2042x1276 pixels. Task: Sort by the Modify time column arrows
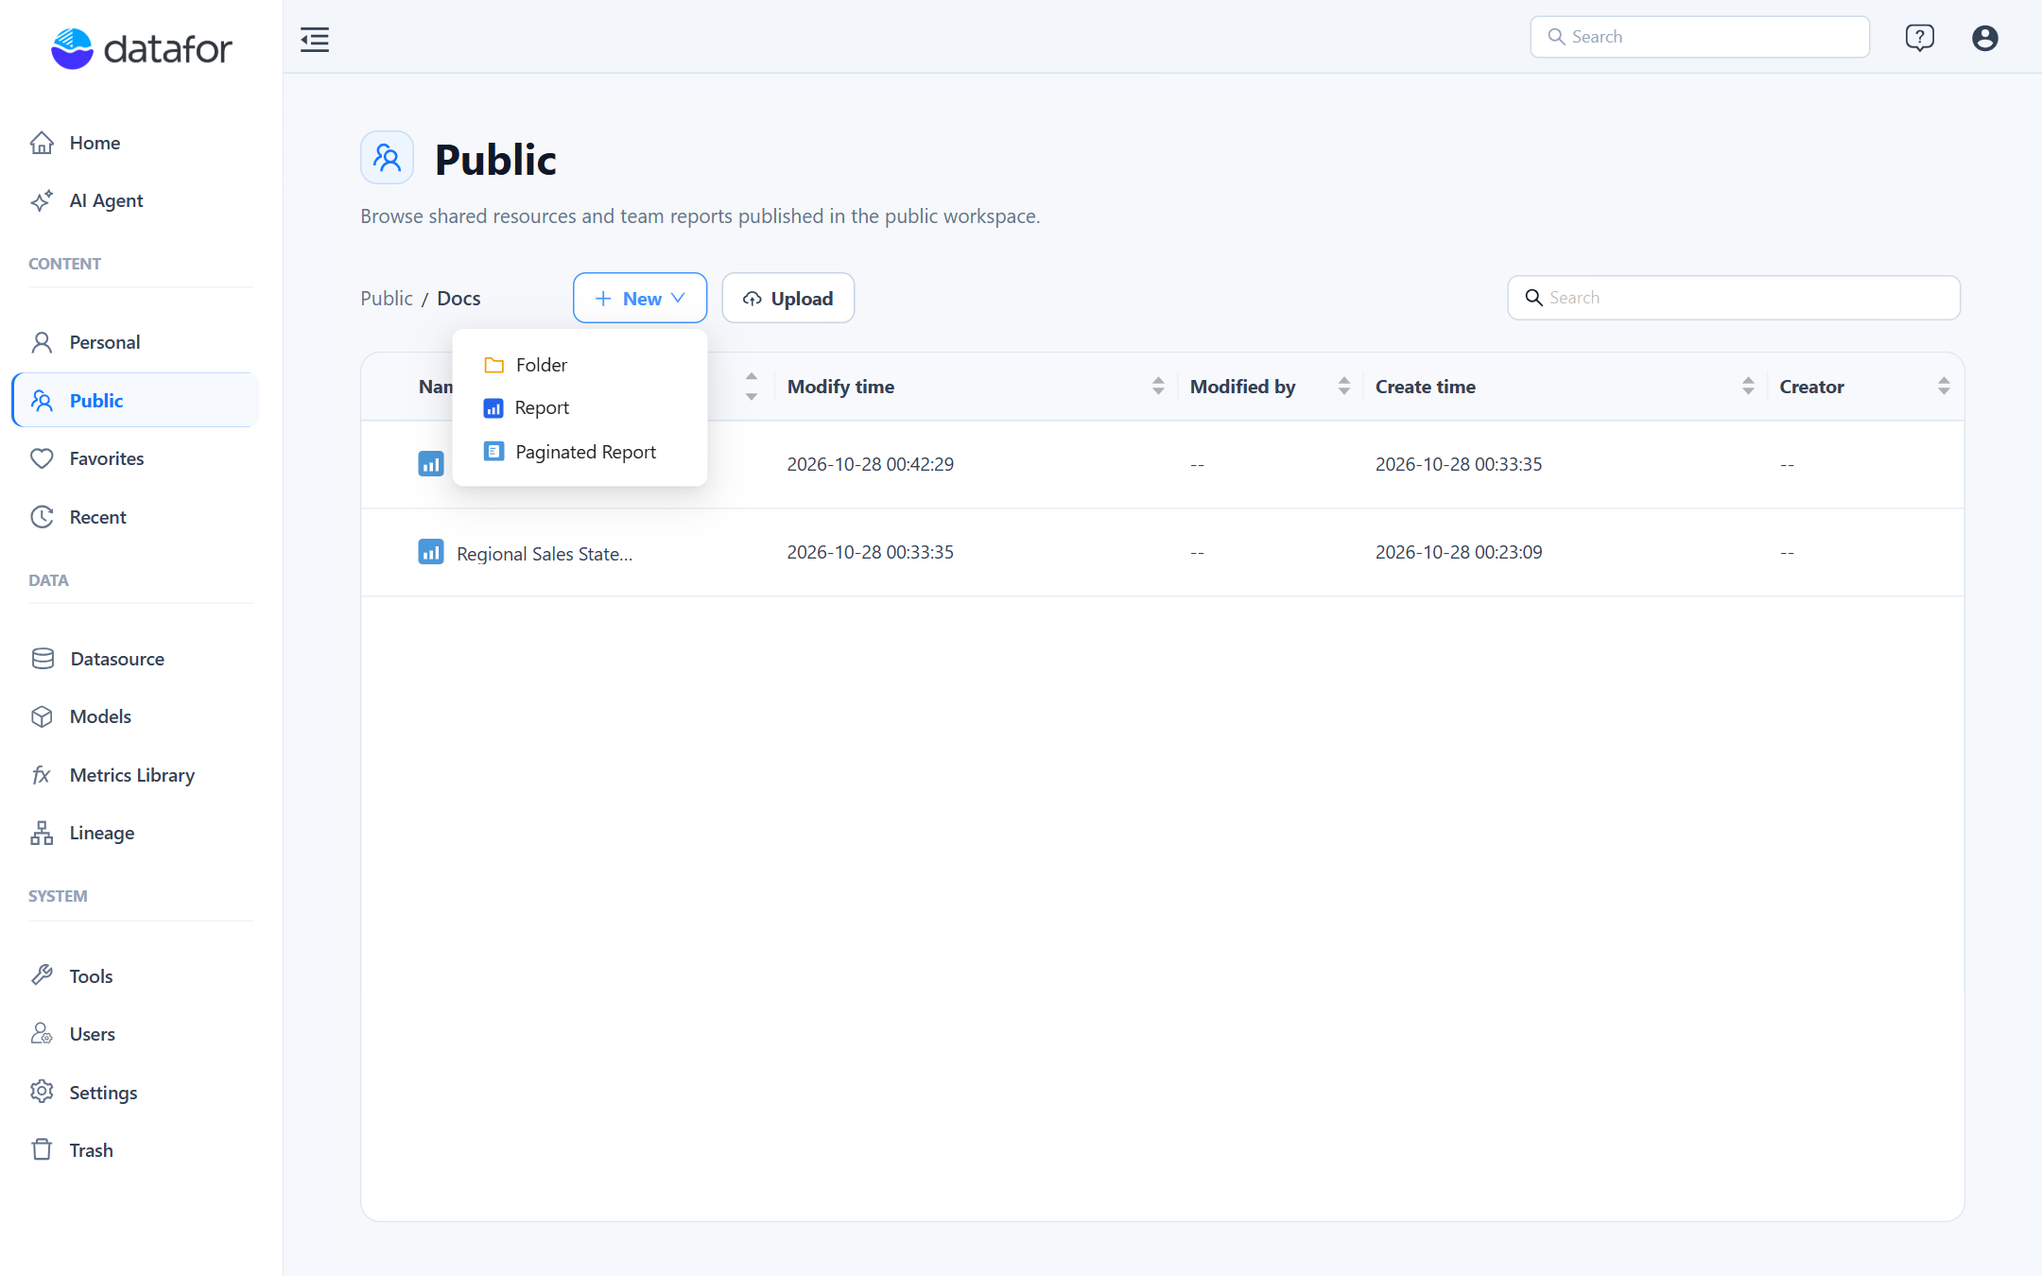coord(1158,387)
